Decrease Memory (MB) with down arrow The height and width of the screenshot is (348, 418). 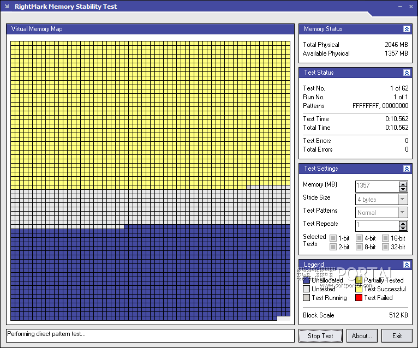[403, 189]
